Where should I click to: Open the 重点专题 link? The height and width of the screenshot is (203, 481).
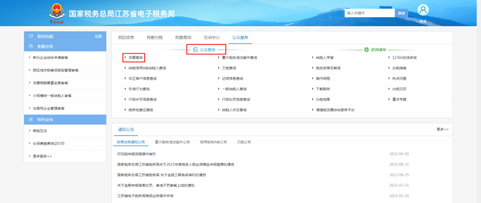click(x=399, y=100)
